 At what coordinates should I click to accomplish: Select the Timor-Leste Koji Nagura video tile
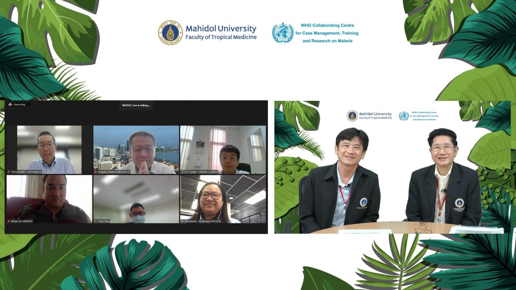tap(50, 149)
